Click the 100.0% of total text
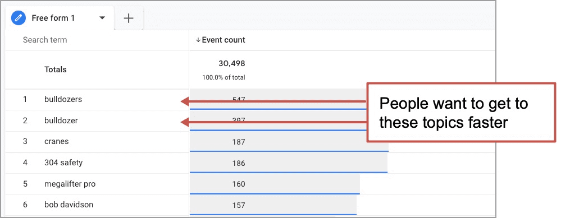The width and height of the screenshot is (561, 218). point(224,77)
